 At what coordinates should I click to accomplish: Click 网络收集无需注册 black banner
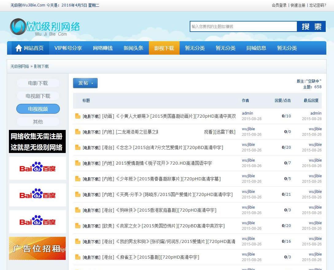pyautogui.click(x=37, y=142)
